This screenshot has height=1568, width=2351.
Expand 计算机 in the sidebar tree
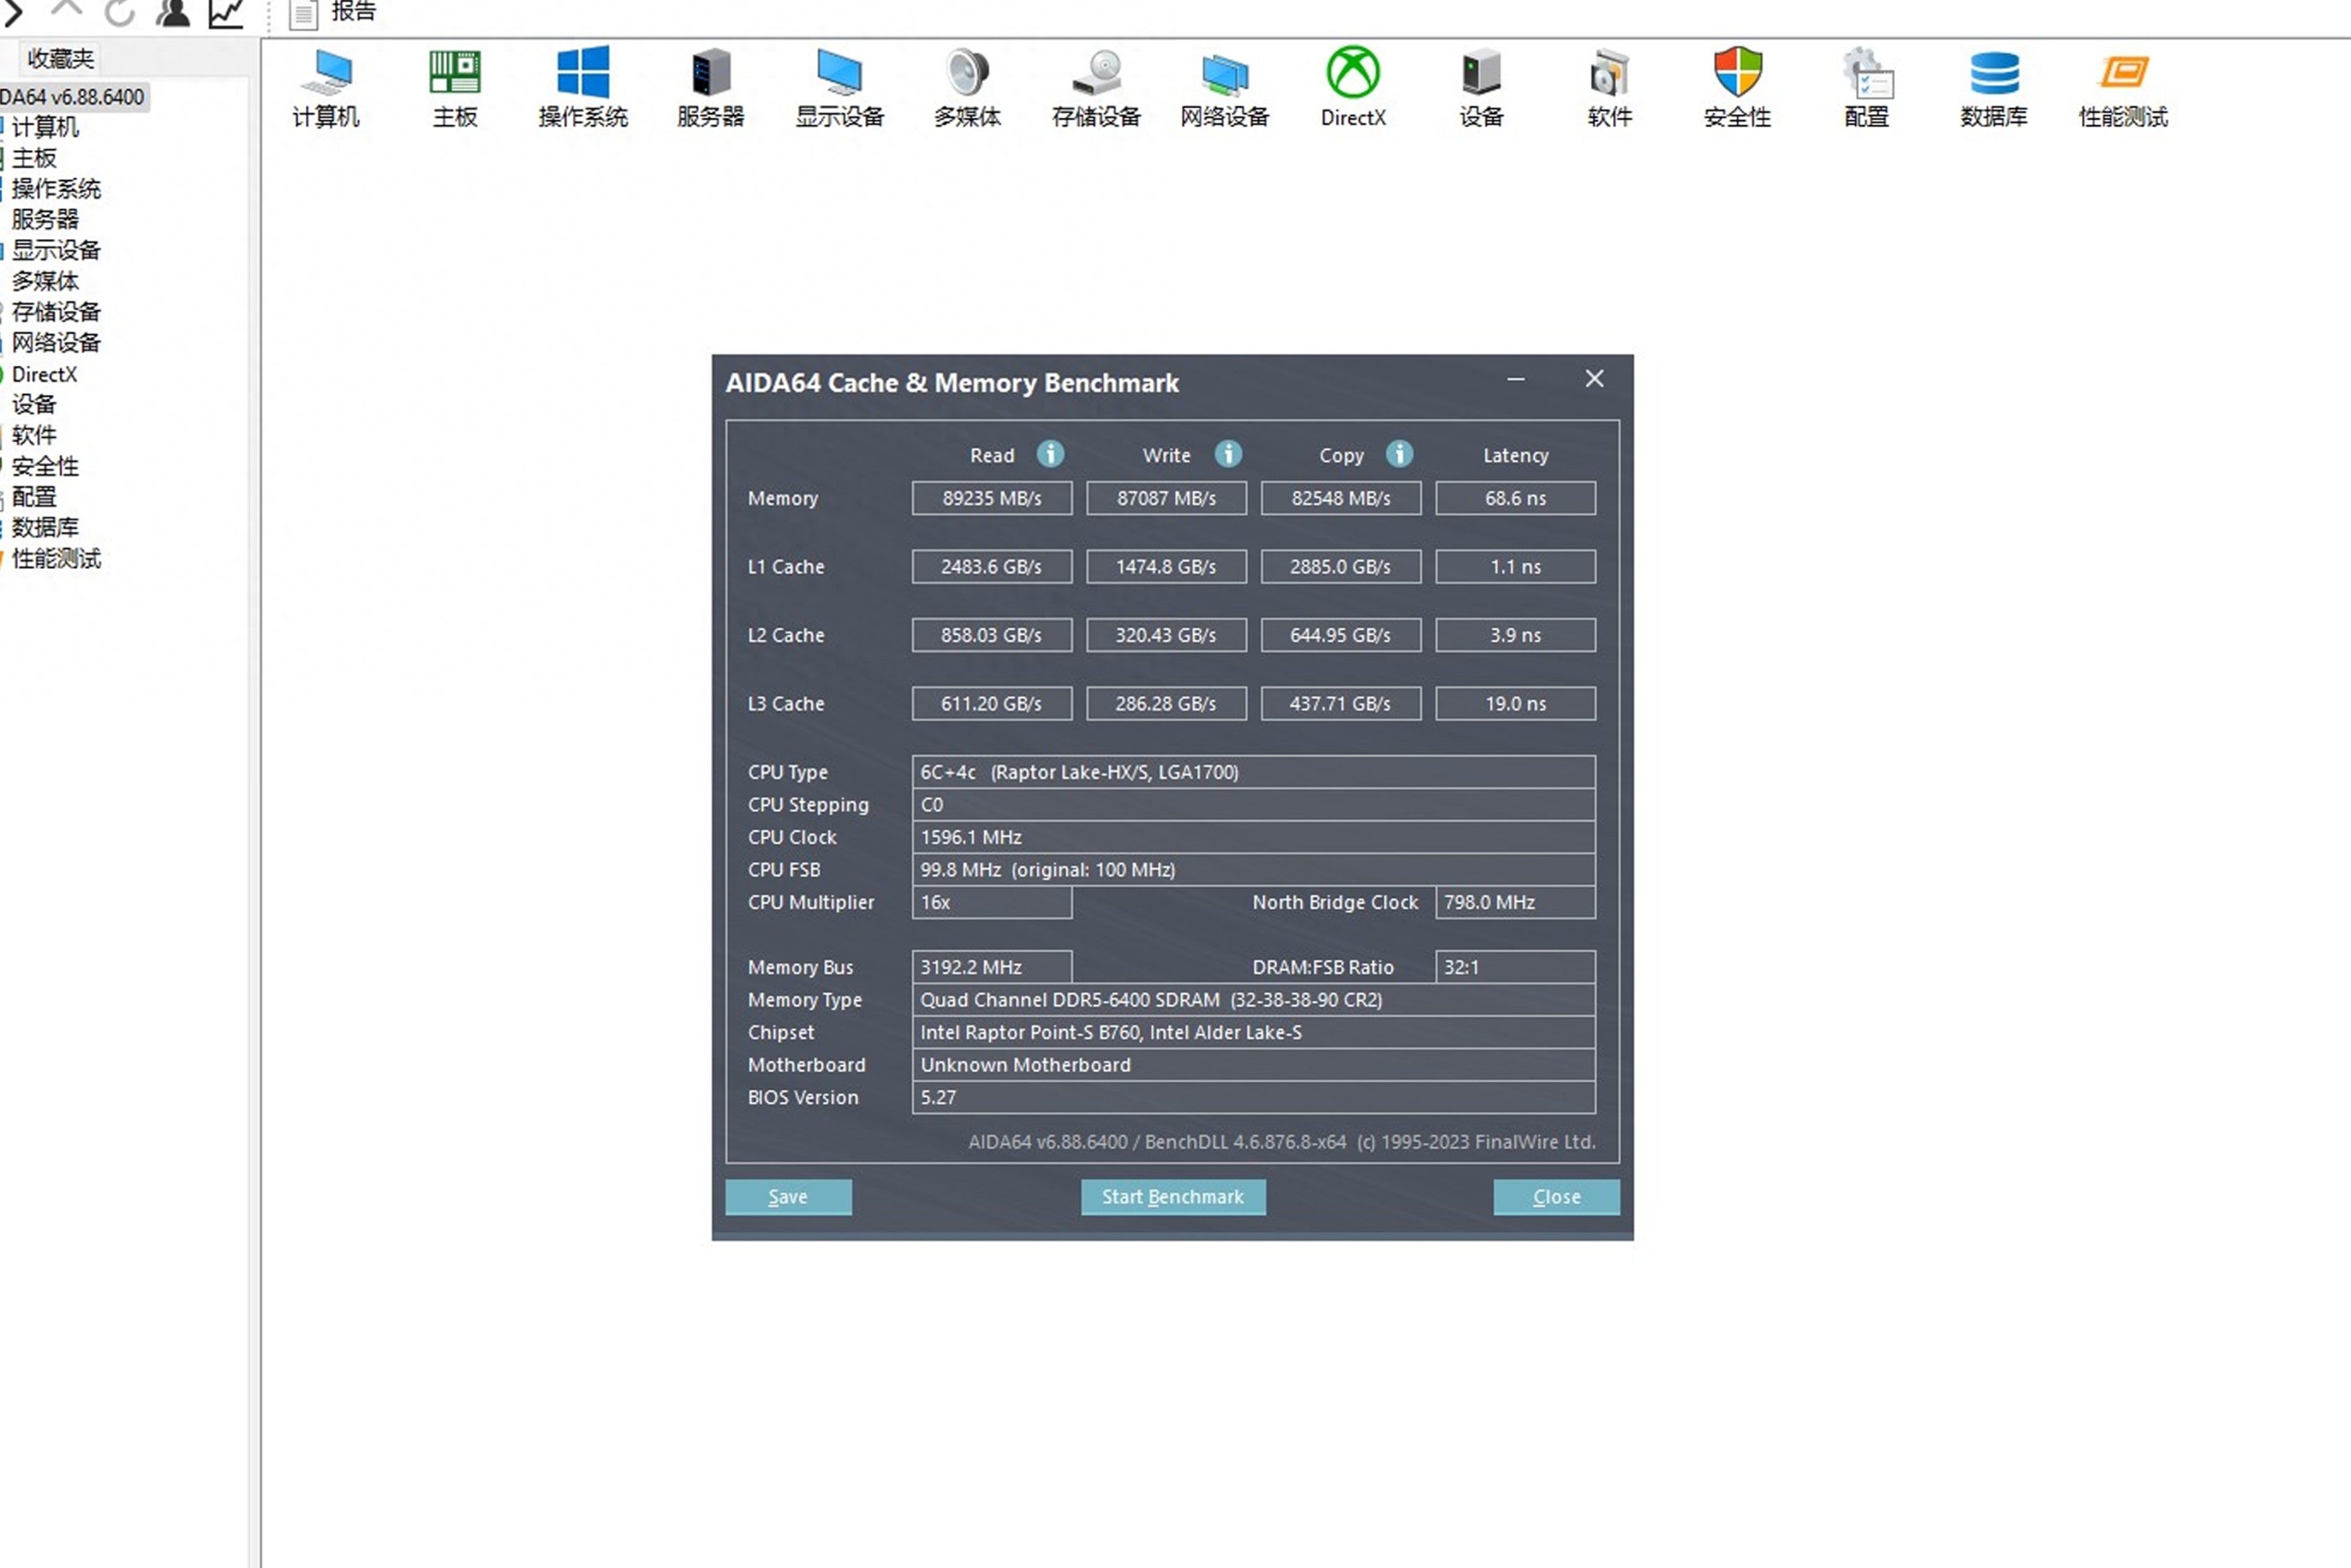45,127
